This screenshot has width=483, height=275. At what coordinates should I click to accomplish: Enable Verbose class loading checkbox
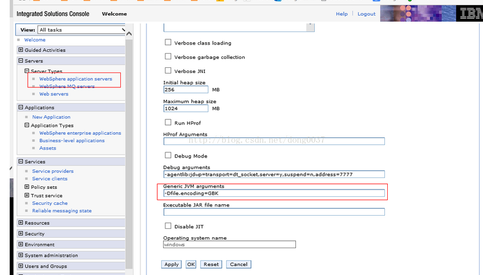click(168, 42)
